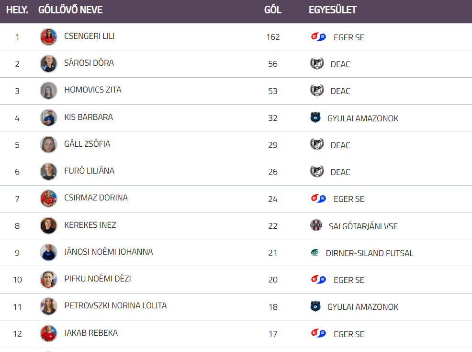
Task: Click Dirner-Siland Futsal club name
Action: click(x=370, y=253)
